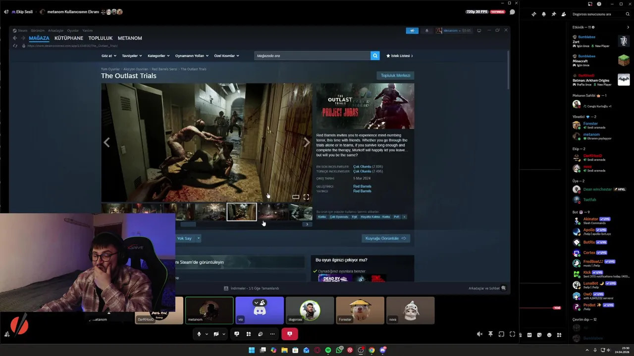Image resolution: width=634 pixels, height=356 pixels.
Task: Toggle Discord microphone mute
Action: point(199,334)
